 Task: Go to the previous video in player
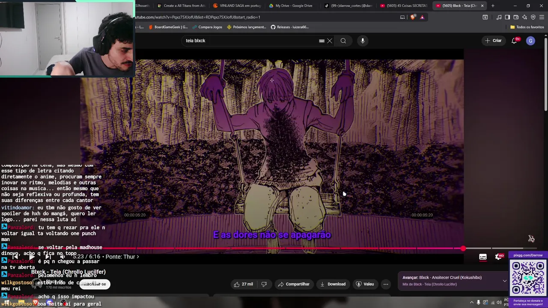click(x=15, y=257)
